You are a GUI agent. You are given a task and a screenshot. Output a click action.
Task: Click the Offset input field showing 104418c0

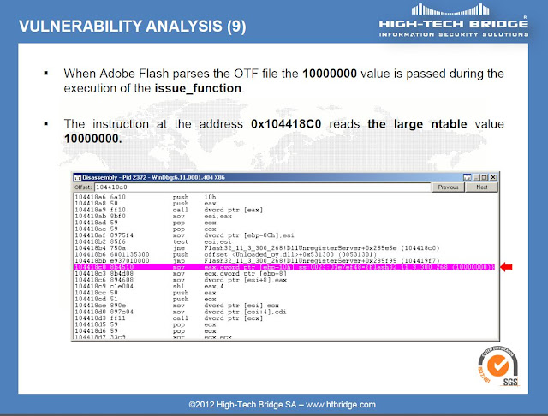point(263,187)
